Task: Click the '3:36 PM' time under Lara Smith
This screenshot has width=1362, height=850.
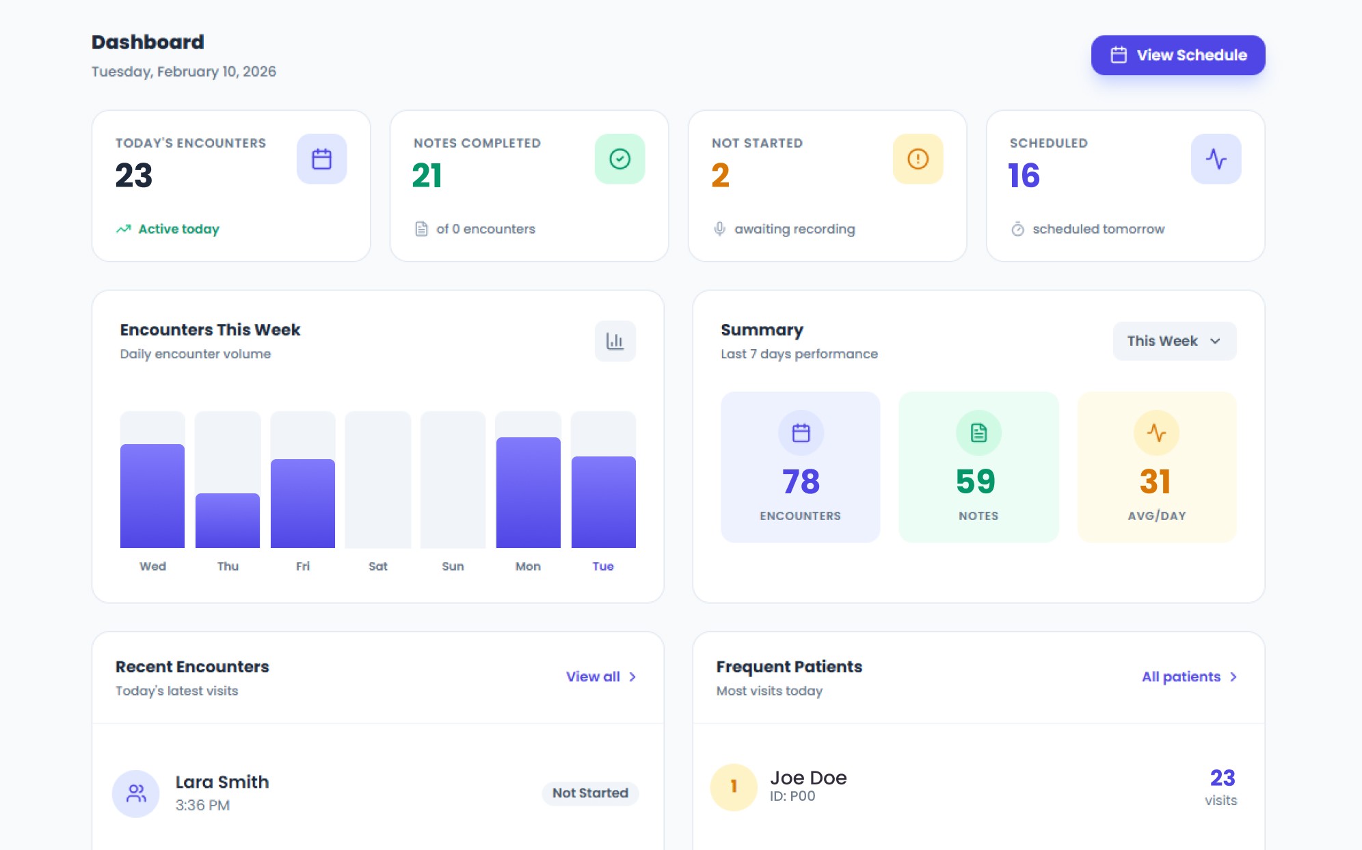Action: [202, 806]
